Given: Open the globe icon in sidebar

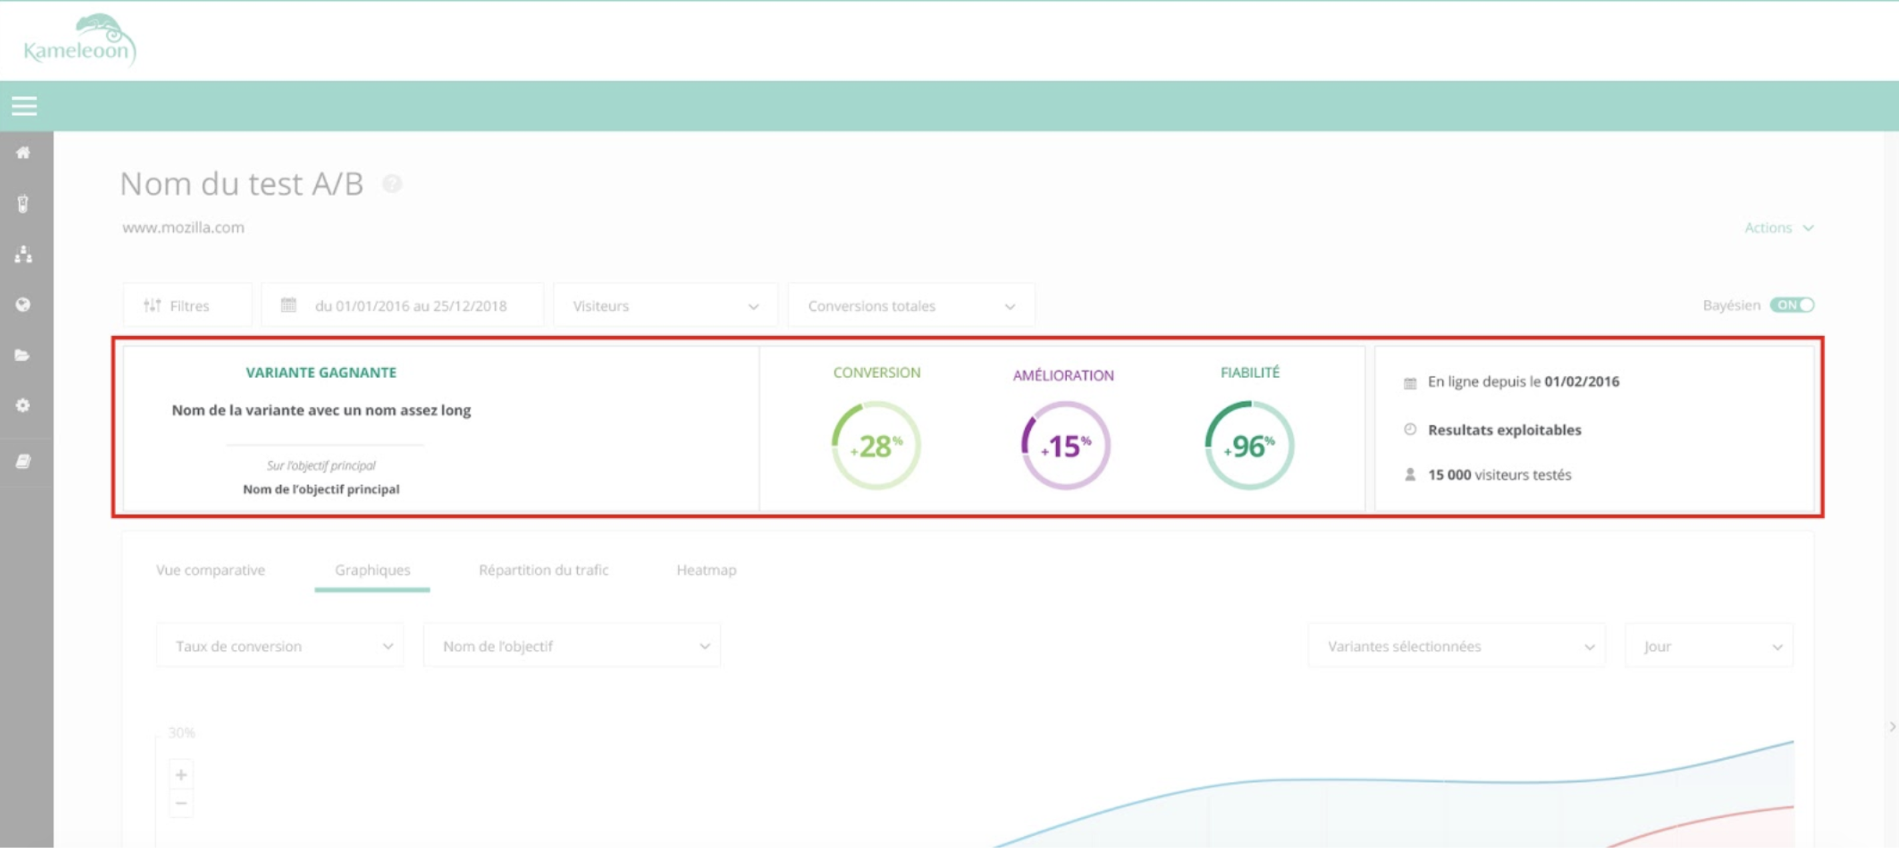Looking at the screenshot, I should 23,304.
